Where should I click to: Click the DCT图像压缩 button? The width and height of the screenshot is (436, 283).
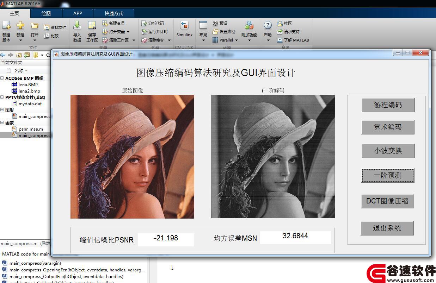click(x=387, y=201)
